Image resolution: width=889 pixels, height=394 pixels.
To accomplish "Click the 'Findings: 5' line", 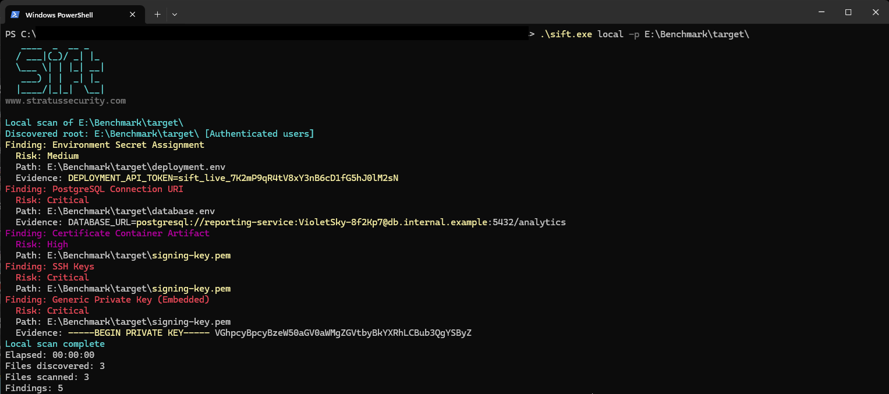I will [34, 388].
